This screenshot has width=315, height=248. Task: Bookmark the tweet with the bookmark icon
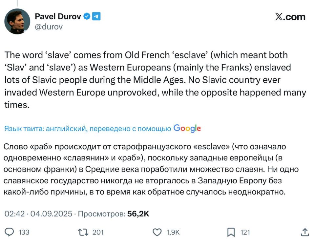(x=231, y=232)
